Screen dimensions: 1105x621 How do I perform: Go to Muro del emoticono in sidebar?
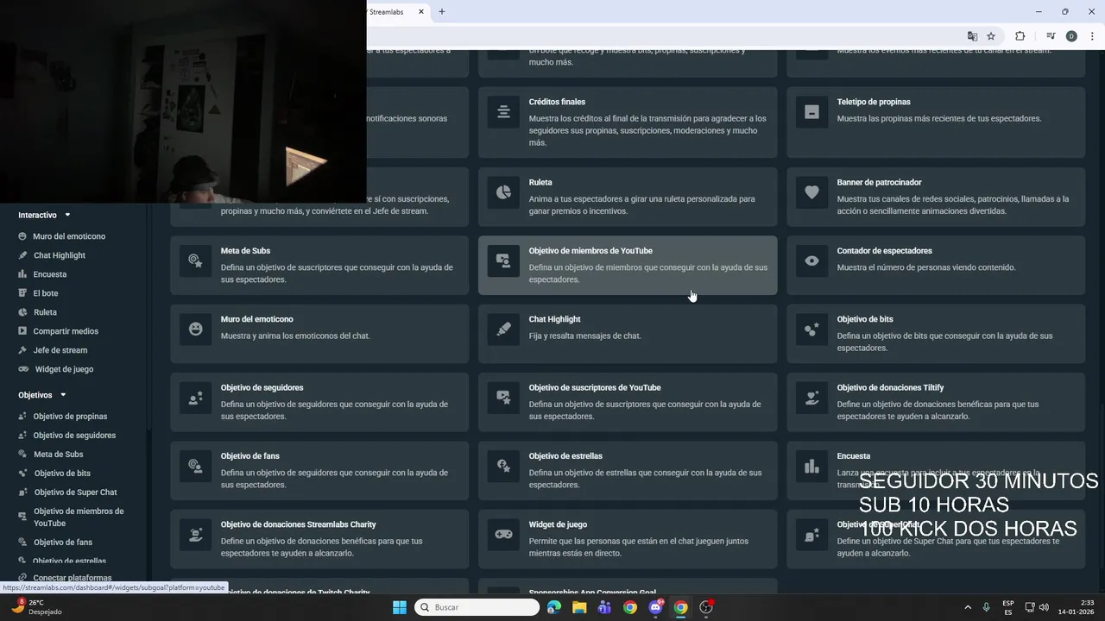(62, 236)
